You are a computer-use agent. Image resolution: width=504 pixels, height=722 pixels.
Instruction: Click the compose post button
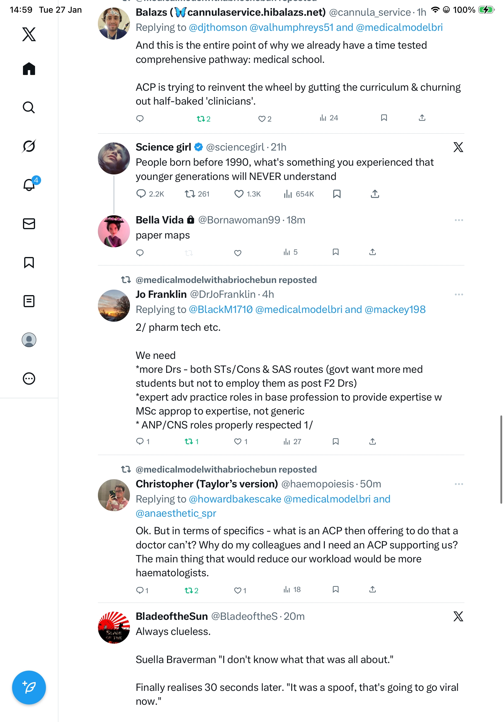[29, 687]
